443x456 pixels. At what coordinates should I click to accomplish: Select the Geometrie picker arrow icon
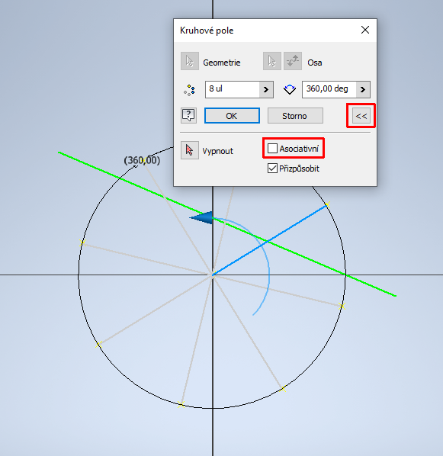click(x=190, y=61)
